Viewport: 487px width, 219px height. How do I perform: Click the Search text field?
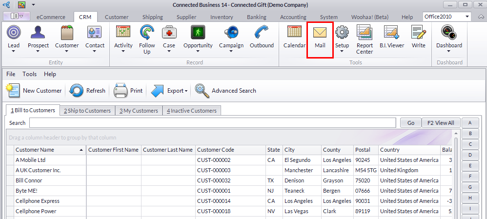point(212,123)
